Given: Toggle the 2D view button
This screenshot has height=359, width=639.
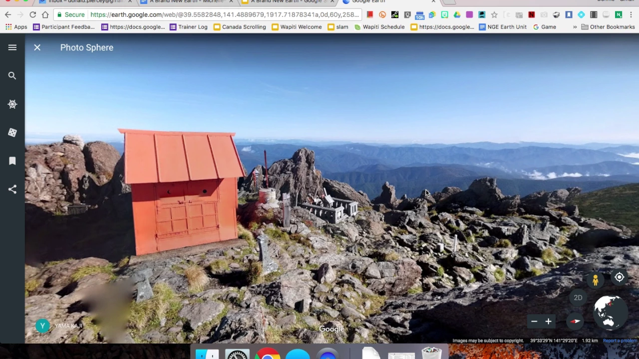Looking at the screenshot, I should [578, 298].
